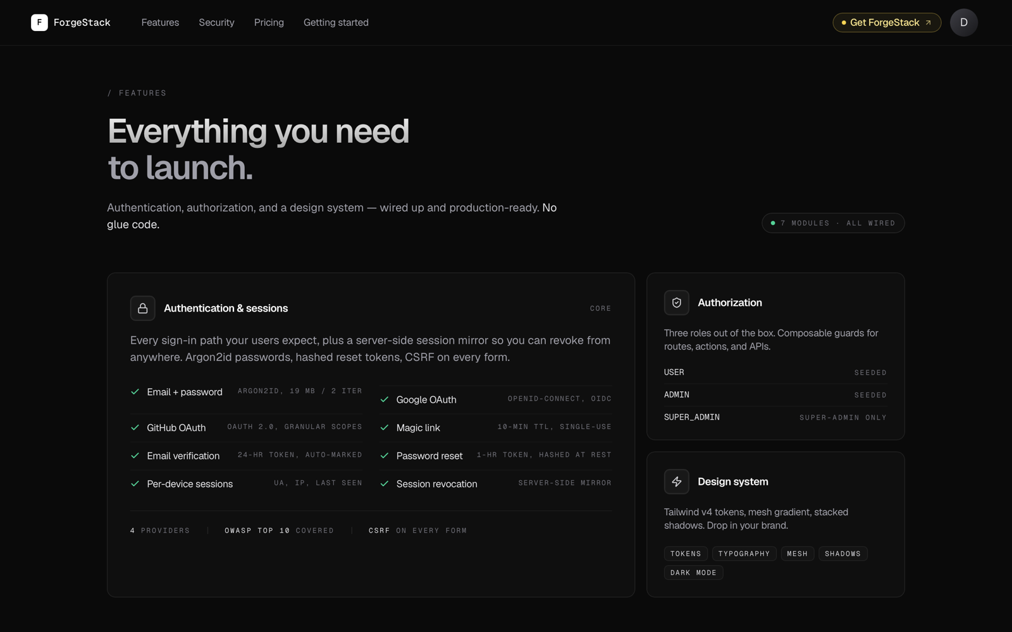
Task: Click the Email + password feature label
Action: pyautogui.click(x=185, y=392)
